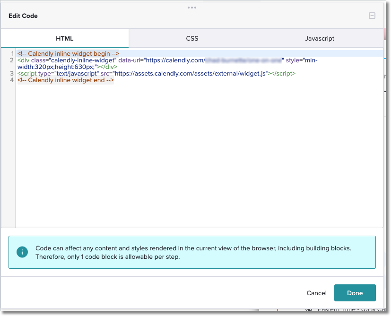Click the info icon in notice

[x=22, y=252]
